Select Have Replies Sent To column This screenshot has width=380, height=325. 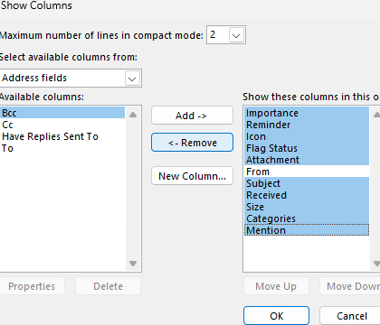click(x=62, y=136)
